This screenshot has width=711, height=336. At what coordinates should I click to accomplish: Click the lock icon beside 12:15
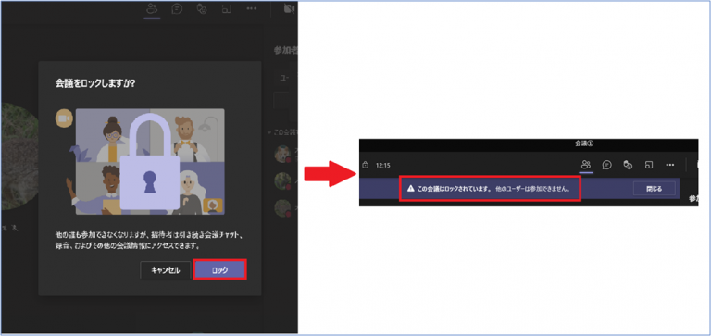click(366, 165)
